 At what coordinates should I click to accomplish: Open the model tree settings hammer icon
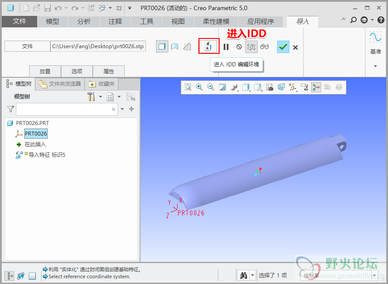(x=91, y=96)
